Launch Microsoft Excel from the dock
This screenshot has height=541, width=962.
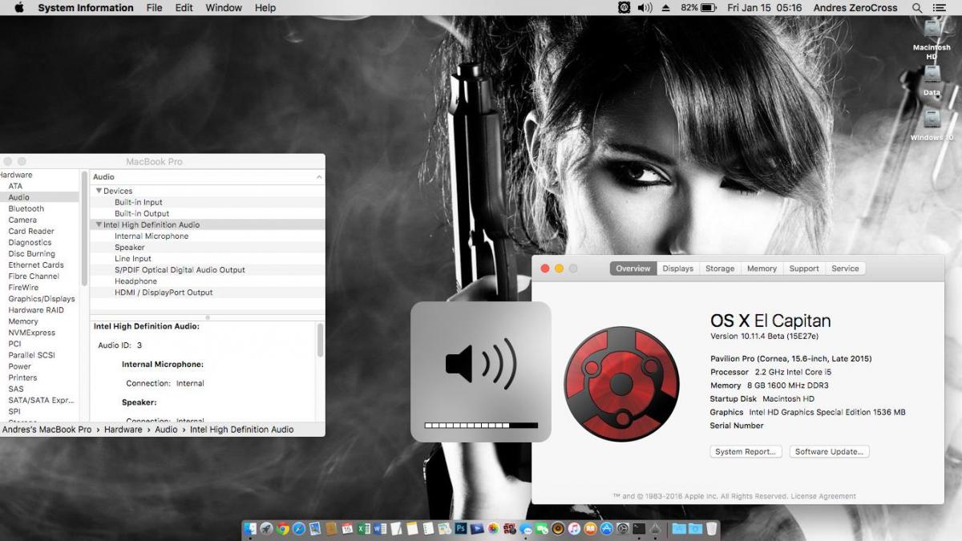(363, 529)
